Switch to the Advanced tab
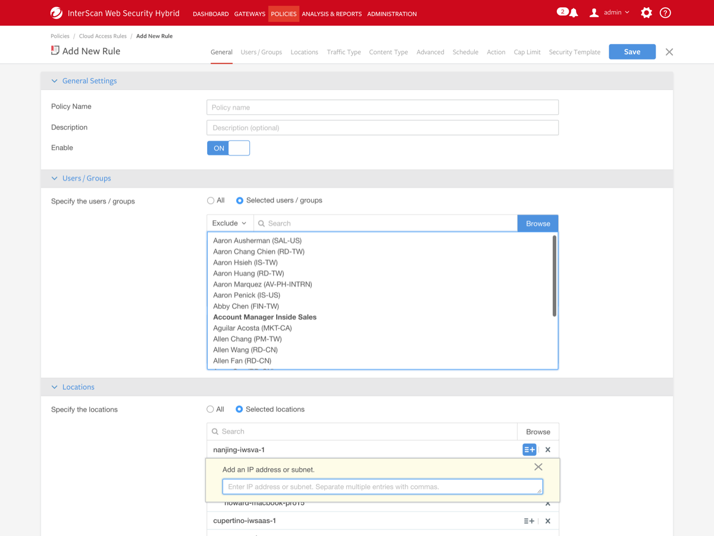The image size is (714, 536). coord(430,52)
